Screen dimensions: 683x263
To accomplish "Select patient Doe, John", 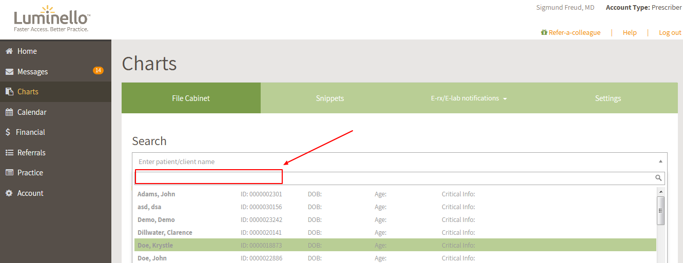I will point(395,257).
